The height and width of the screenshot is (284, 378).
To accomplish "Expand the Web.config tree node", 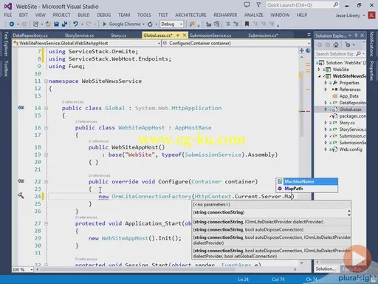I will [x=326, y=149].
